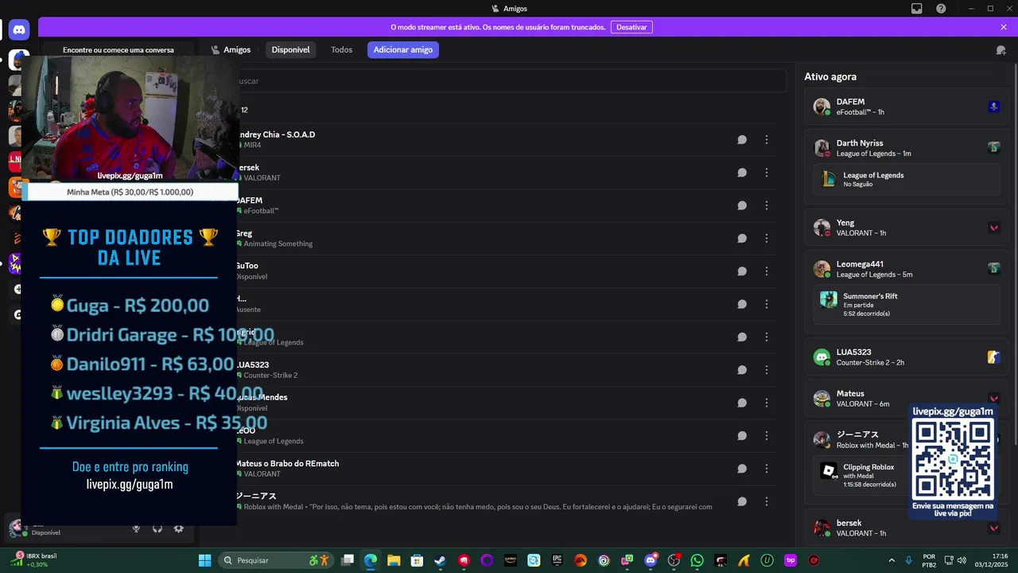Viewport: 1018px width, 573px height.
Task: Click the Summoner's Rift Em partida card
Action: 907,304
